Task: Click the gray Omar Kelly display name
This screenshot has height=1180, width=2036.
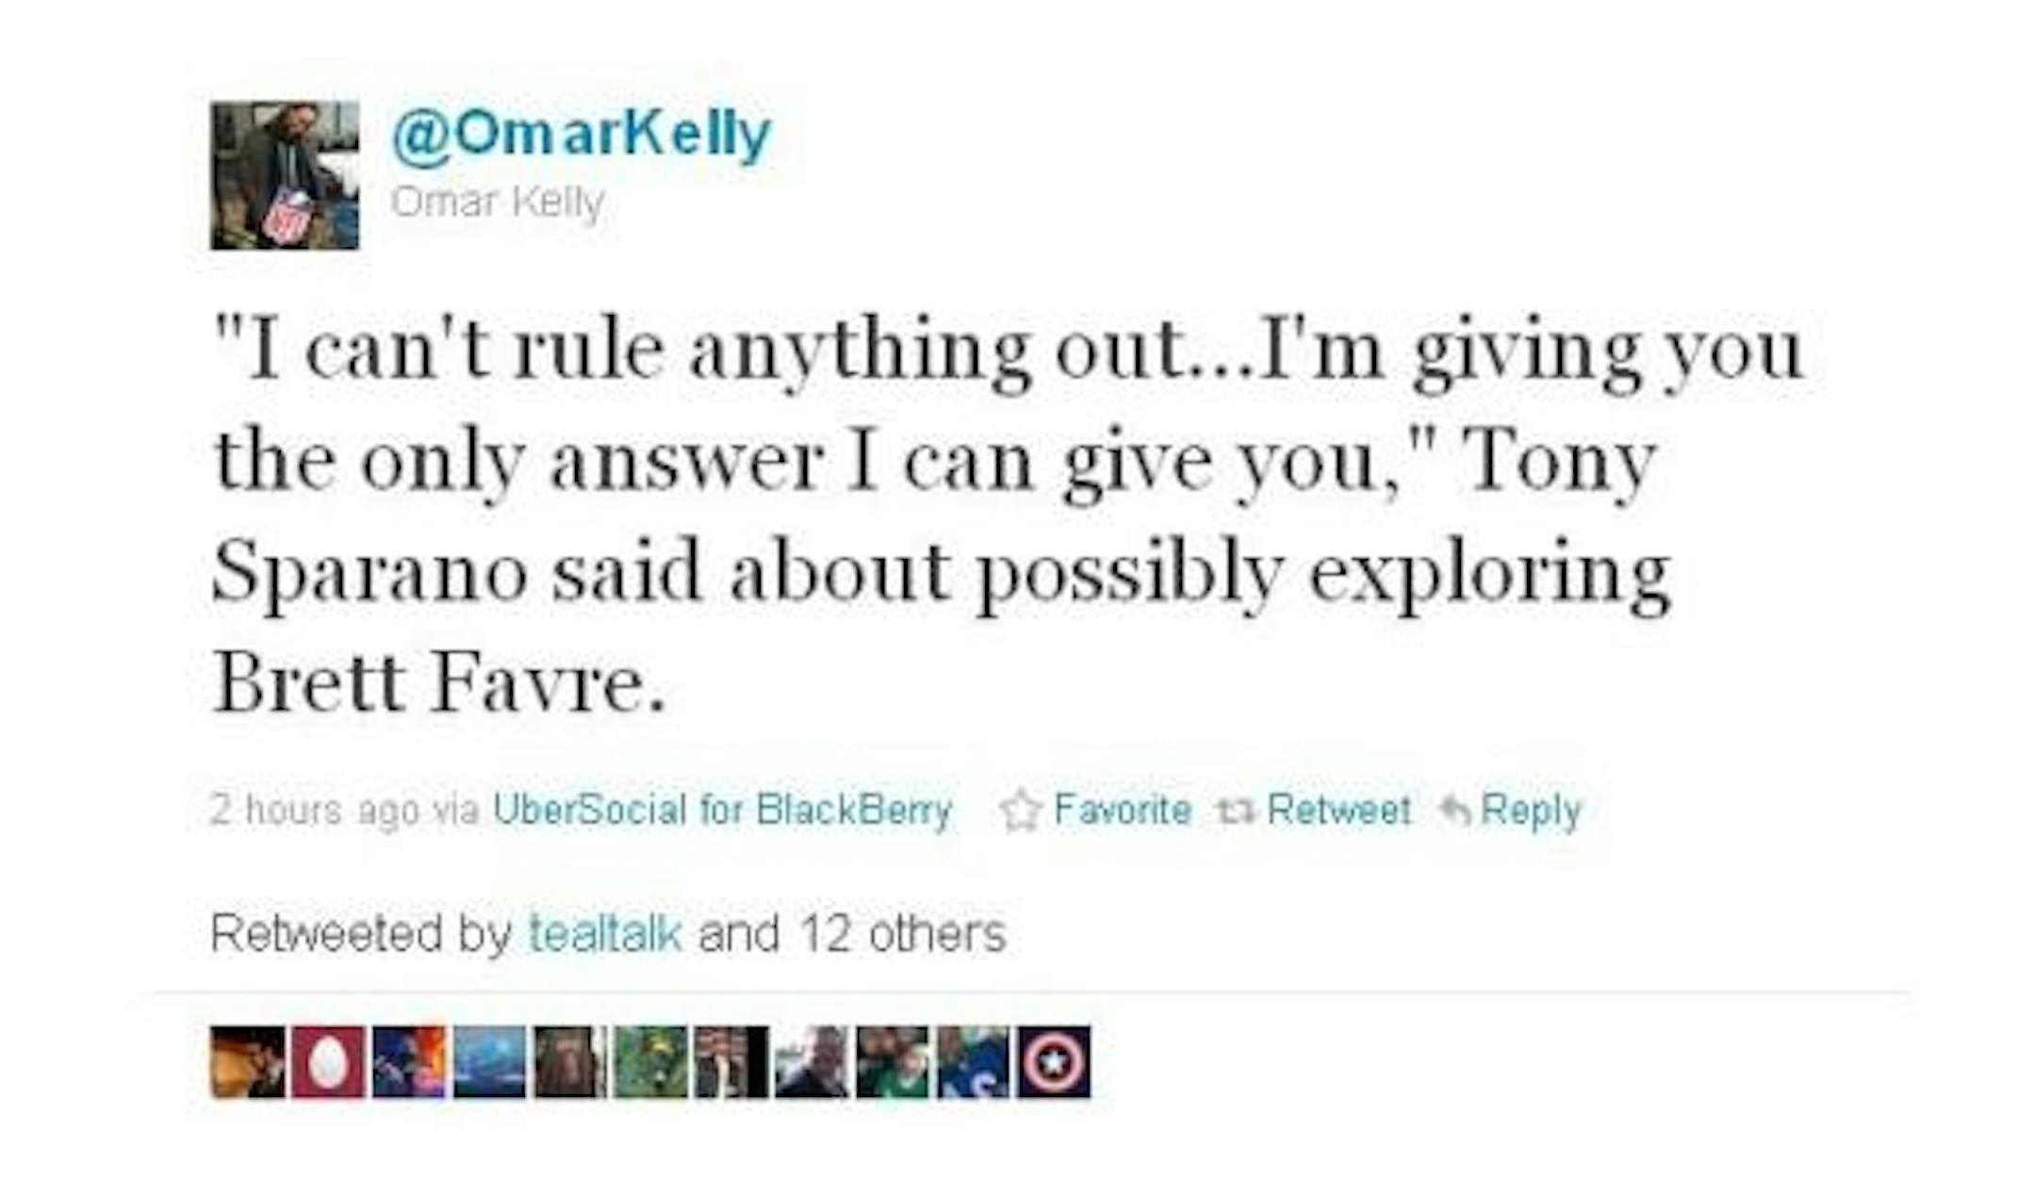Action: [x=497, y=202]
